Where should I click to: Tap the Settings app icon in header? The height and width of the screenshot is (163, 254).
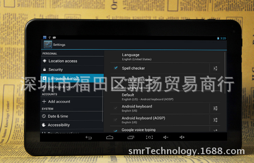48,45
